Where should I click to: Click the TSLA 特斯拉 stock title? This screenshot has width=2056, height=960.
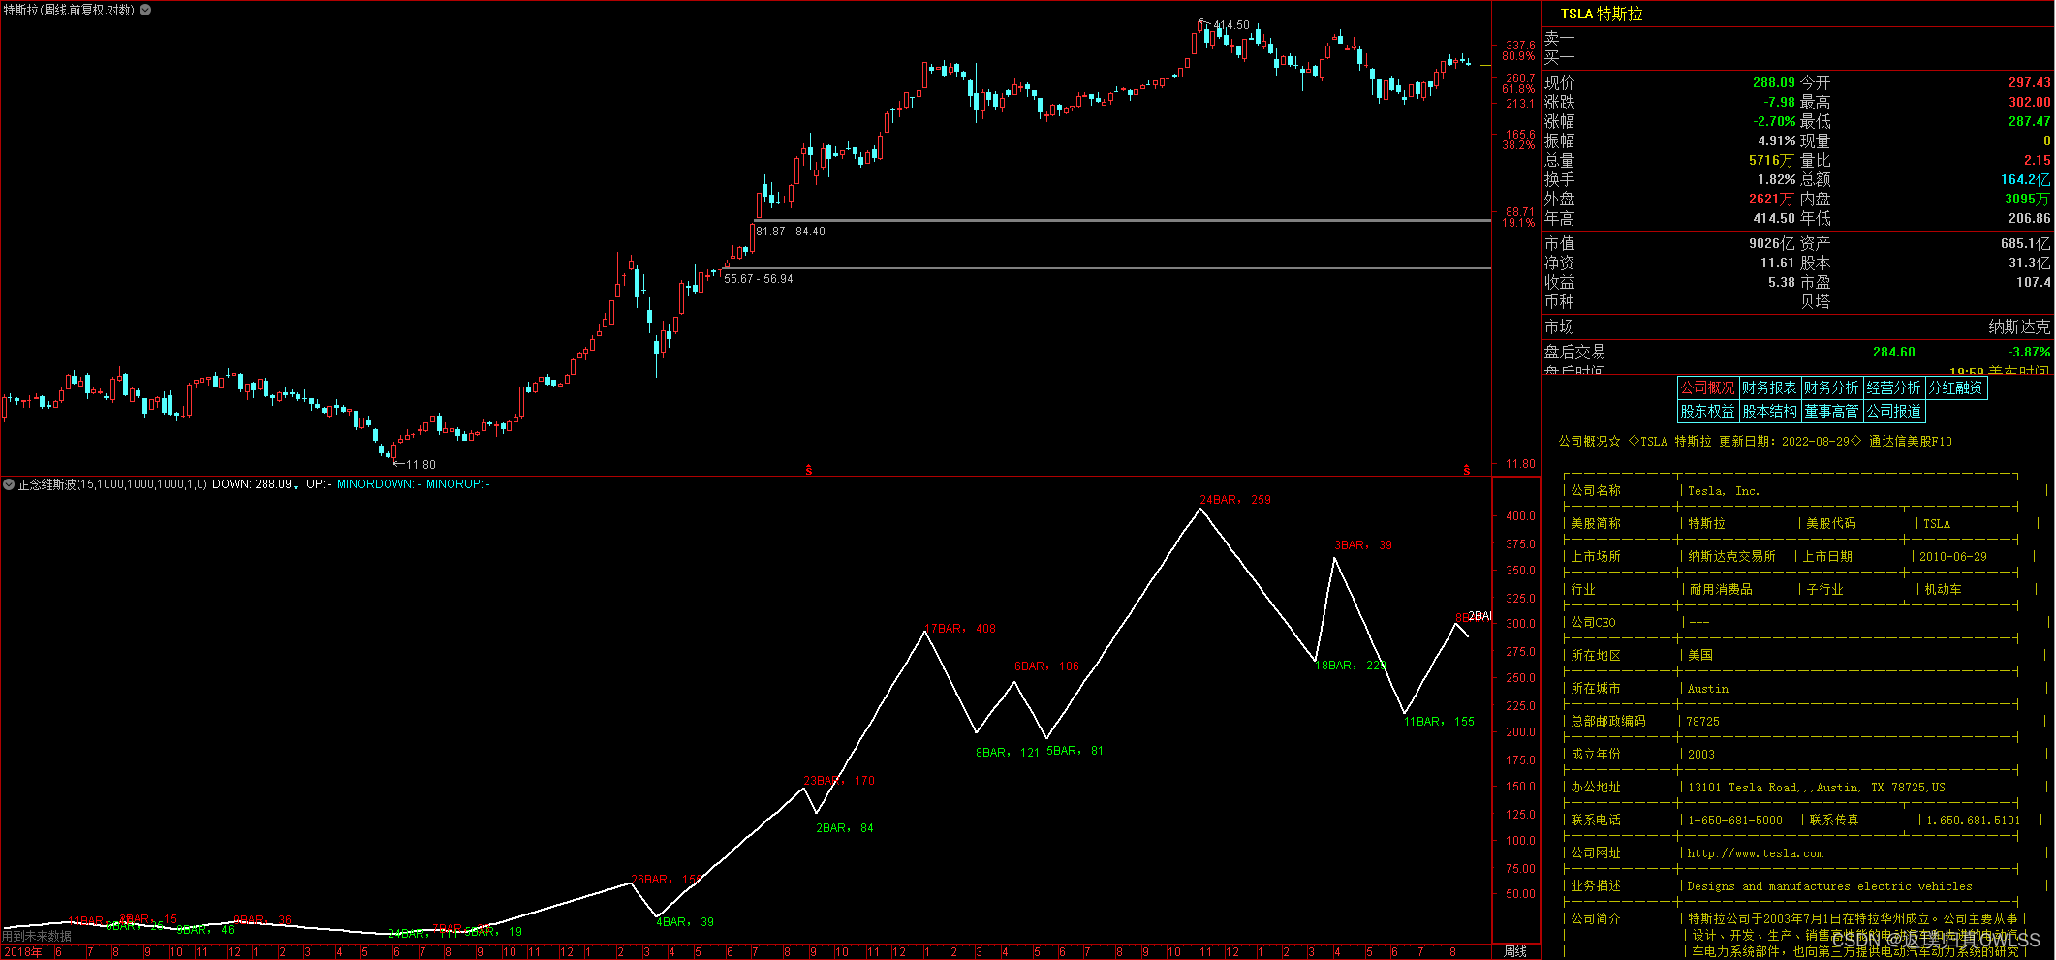point(1602,14)
